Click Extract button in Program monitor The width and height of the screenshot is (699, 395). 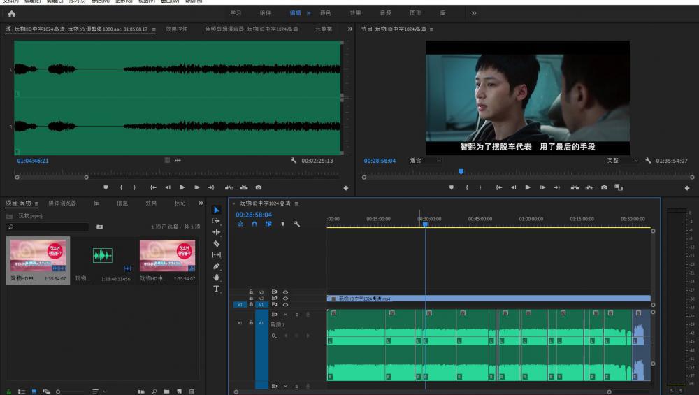pos(589,187)
